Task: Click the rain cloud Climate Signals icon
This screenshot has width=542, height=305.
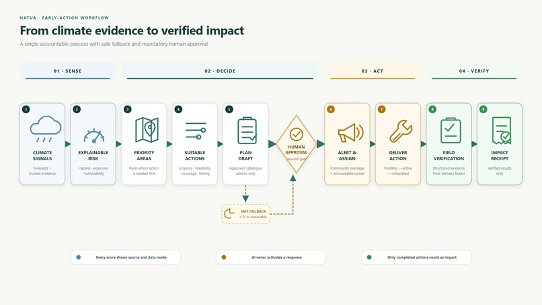Action: 46,129
